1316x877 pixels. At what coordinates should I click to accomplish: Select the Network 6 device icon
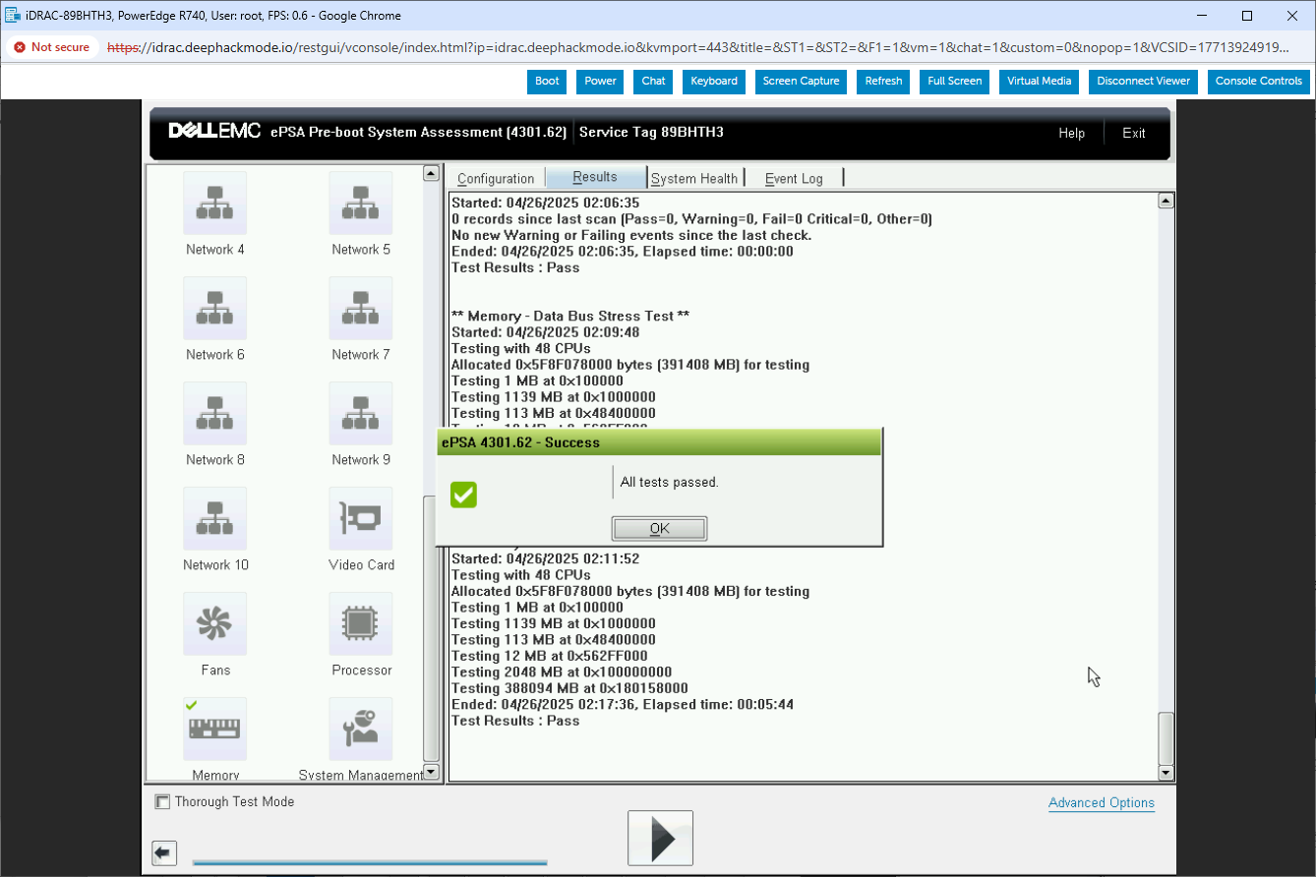point(214,309)
